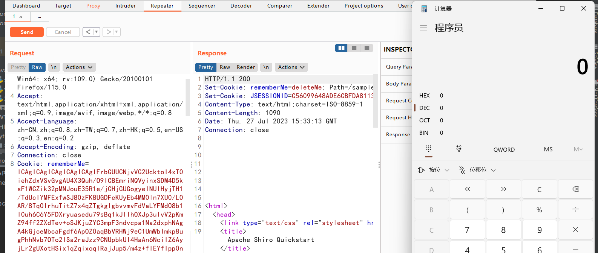Image resolution: width=598 pixels, height=253 pixels.
Task: Select HEX number base
Action: point(425,96)
